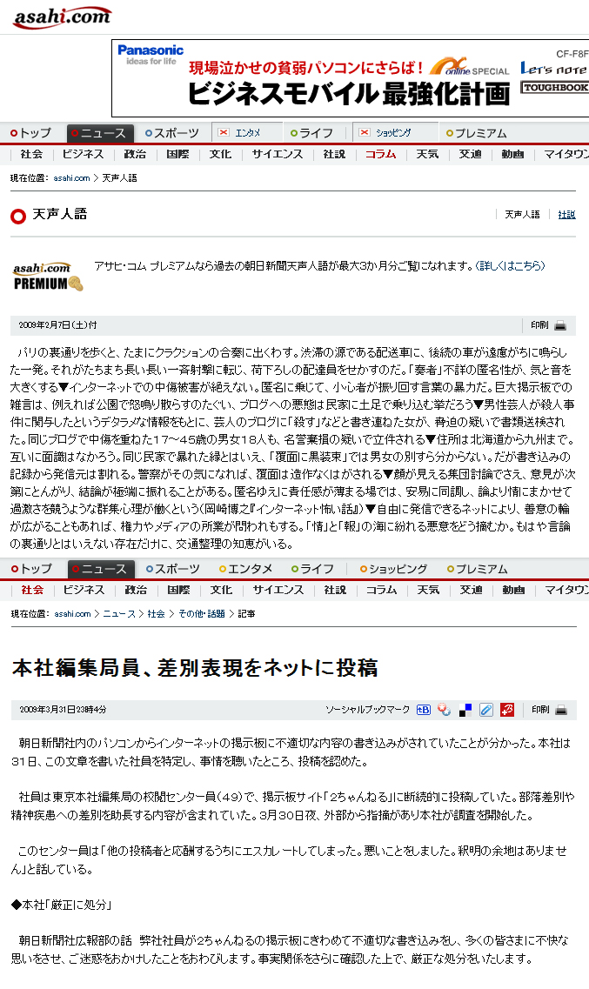Click the 社会 breadcrumb link before その他・話題
The width and height of the screenshot is (589, 989).
click(x=156, y=614)
